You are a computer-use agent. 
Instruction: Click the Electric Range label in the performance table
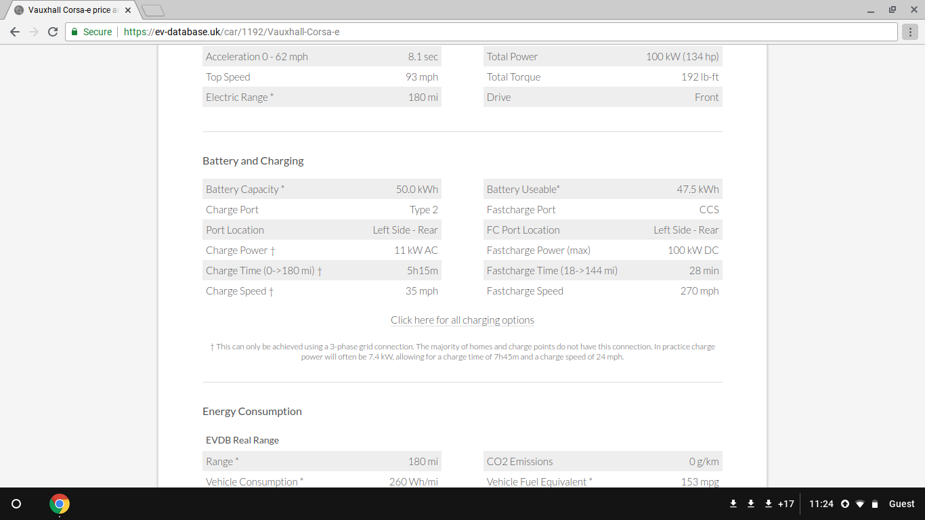240,97
